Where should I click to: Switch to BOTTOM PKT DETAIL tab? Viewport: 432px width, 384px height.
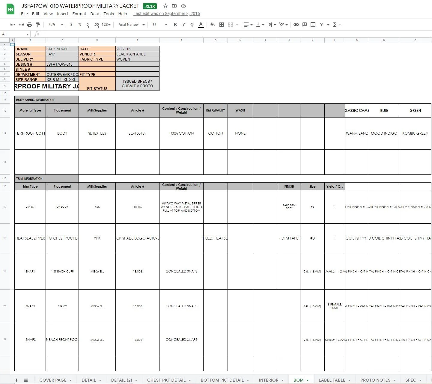pos(225,380)
